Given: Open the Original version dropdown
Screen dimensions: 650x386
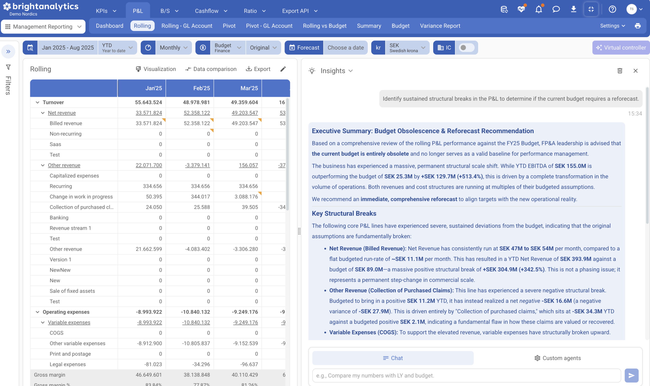Looking at the screenshot, I should pos(263,48).
